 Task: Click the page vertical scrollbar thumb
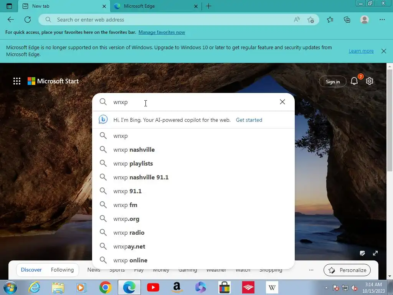390,120
